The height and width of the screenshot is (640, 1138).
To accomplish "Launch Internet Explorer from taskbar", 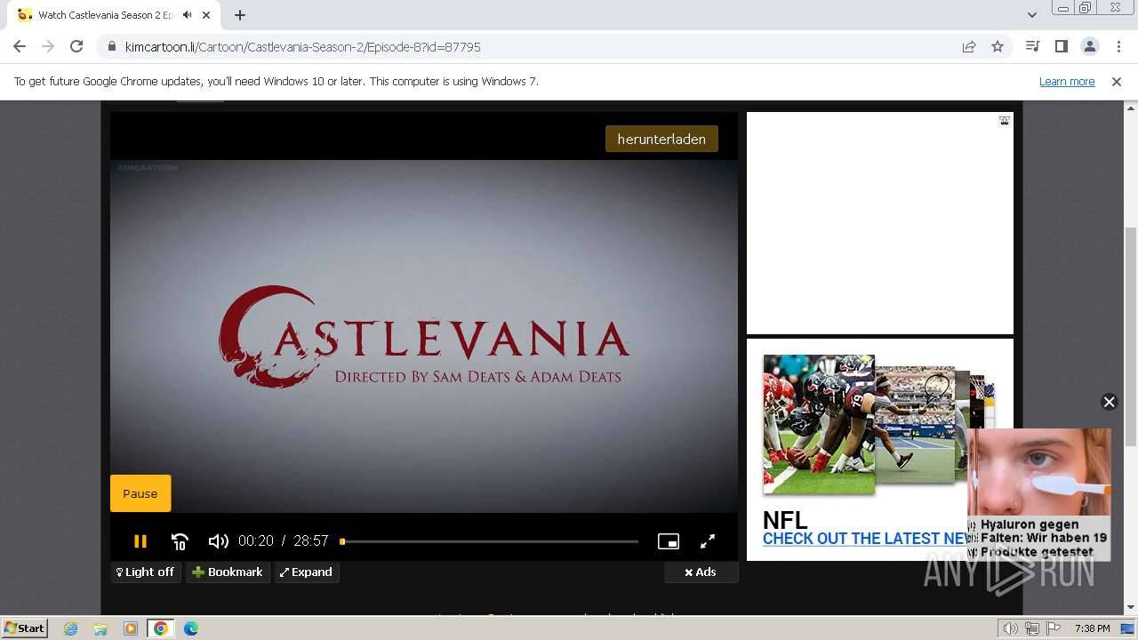I will pos(70,628).
